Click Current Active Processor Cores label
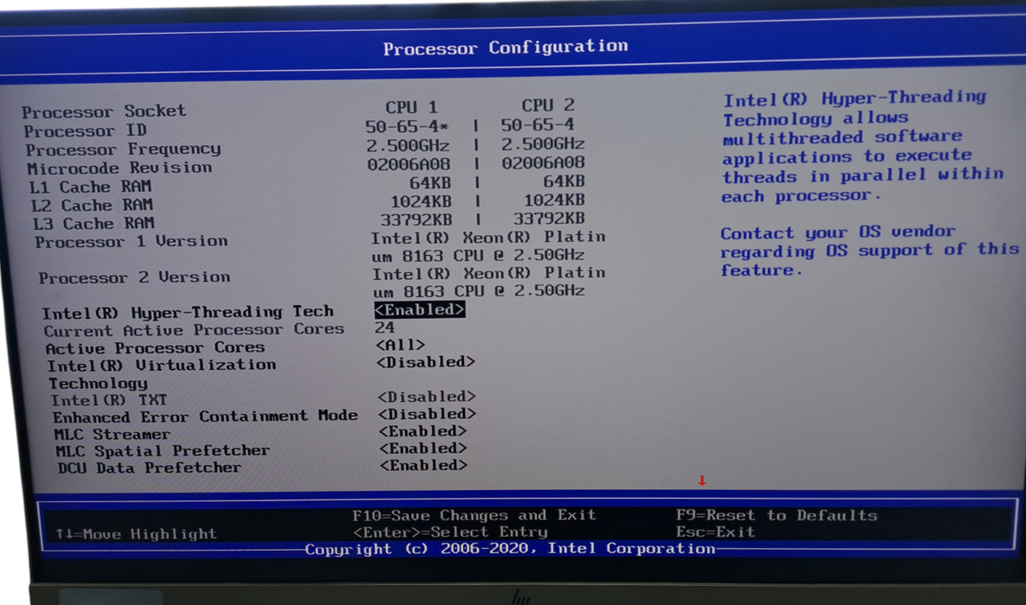1026x605 pixels. pyautogui.click(x=194, y=330)
